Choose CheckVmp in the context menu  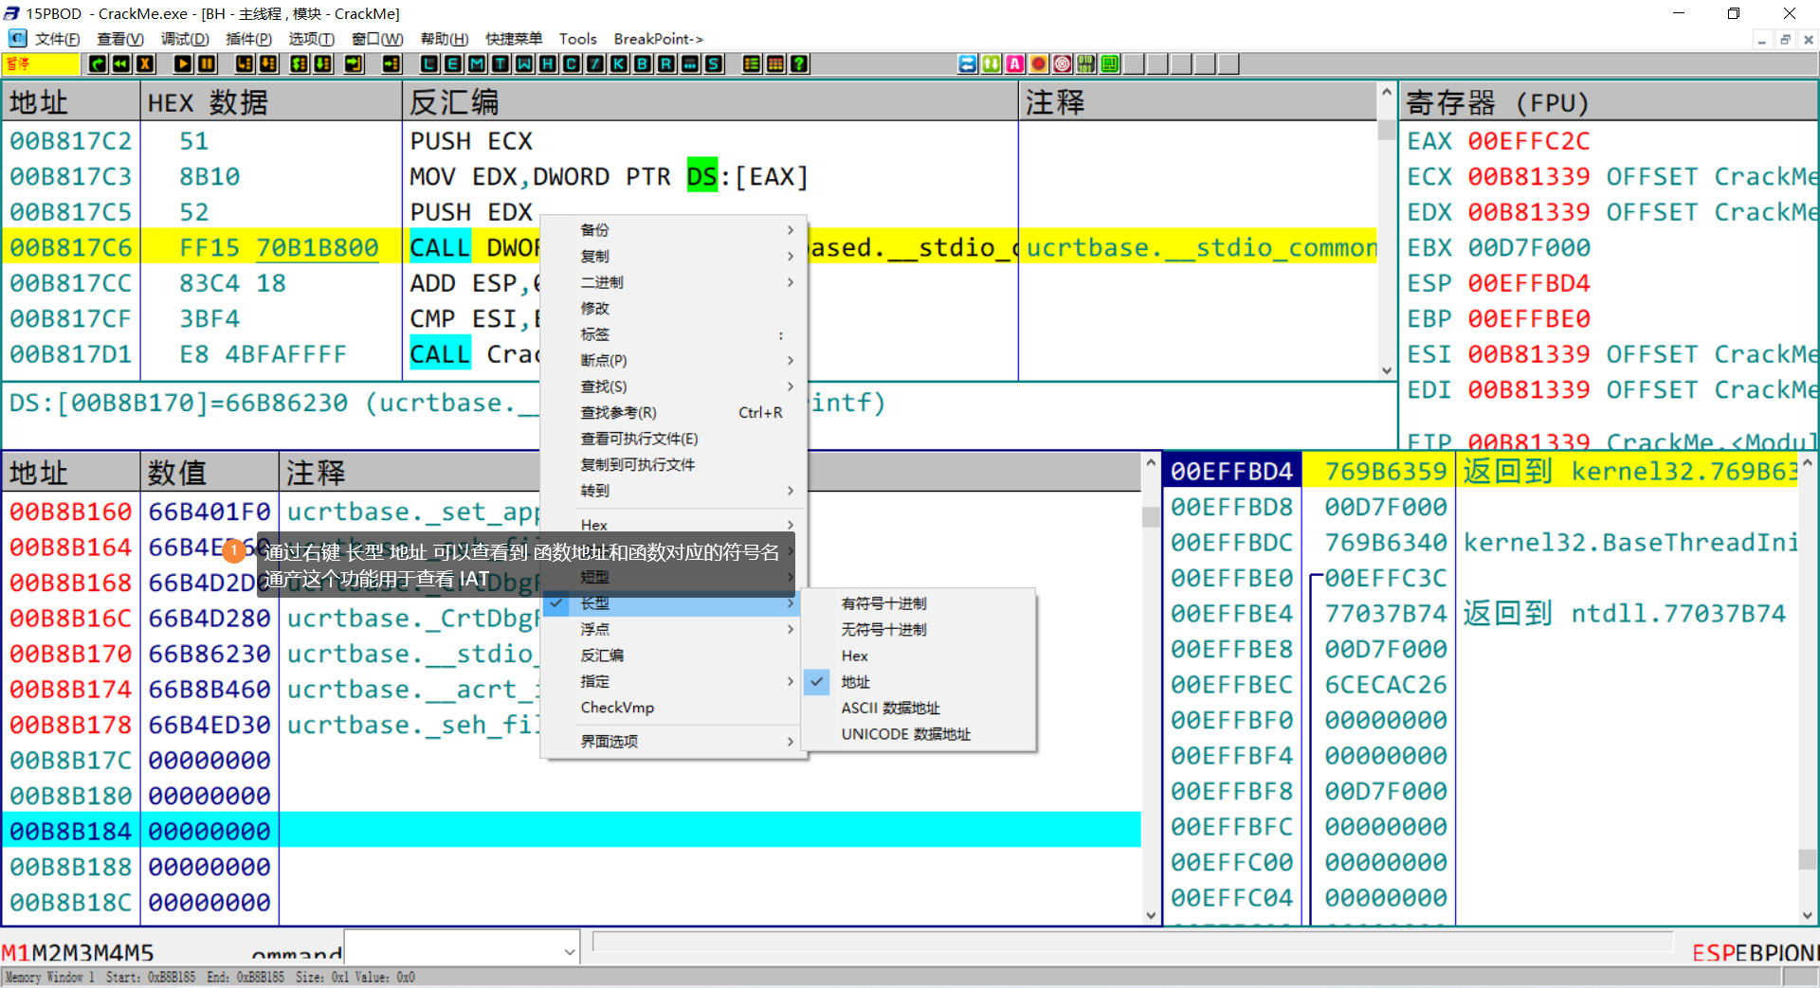(673, 708)
